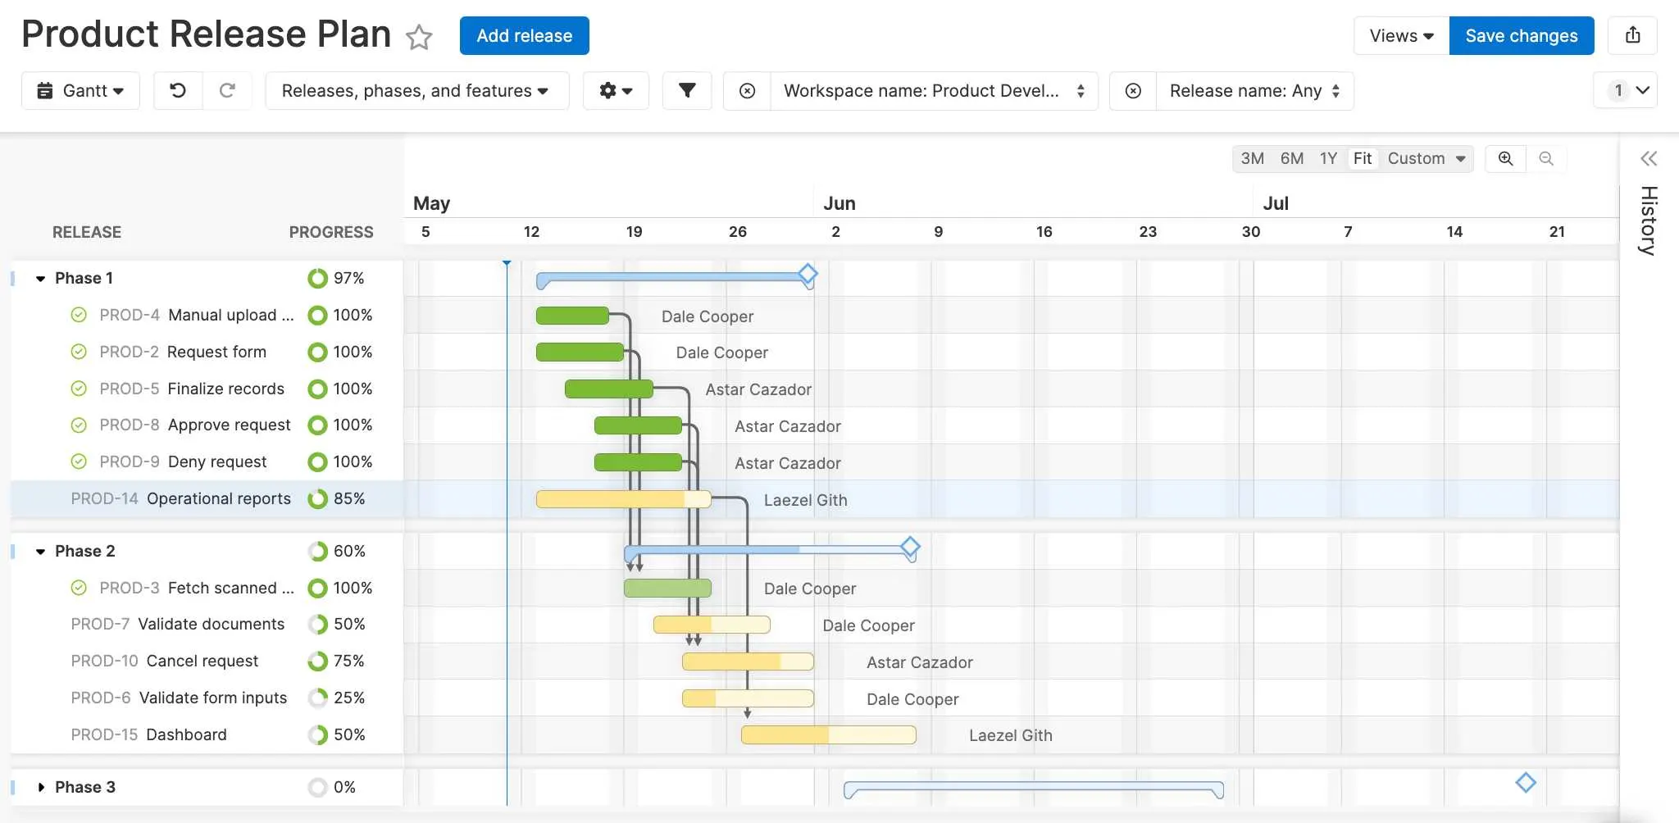This screenshot has width=1679, height=823.
Task: Zoom in on the timeline with the magnifier
Action: click(1505, 158)
